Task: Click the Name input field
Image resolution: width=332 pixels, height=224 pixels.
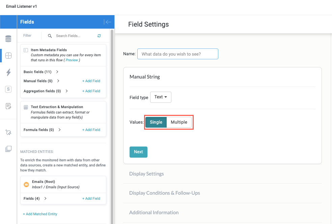Action: (177, 54)
